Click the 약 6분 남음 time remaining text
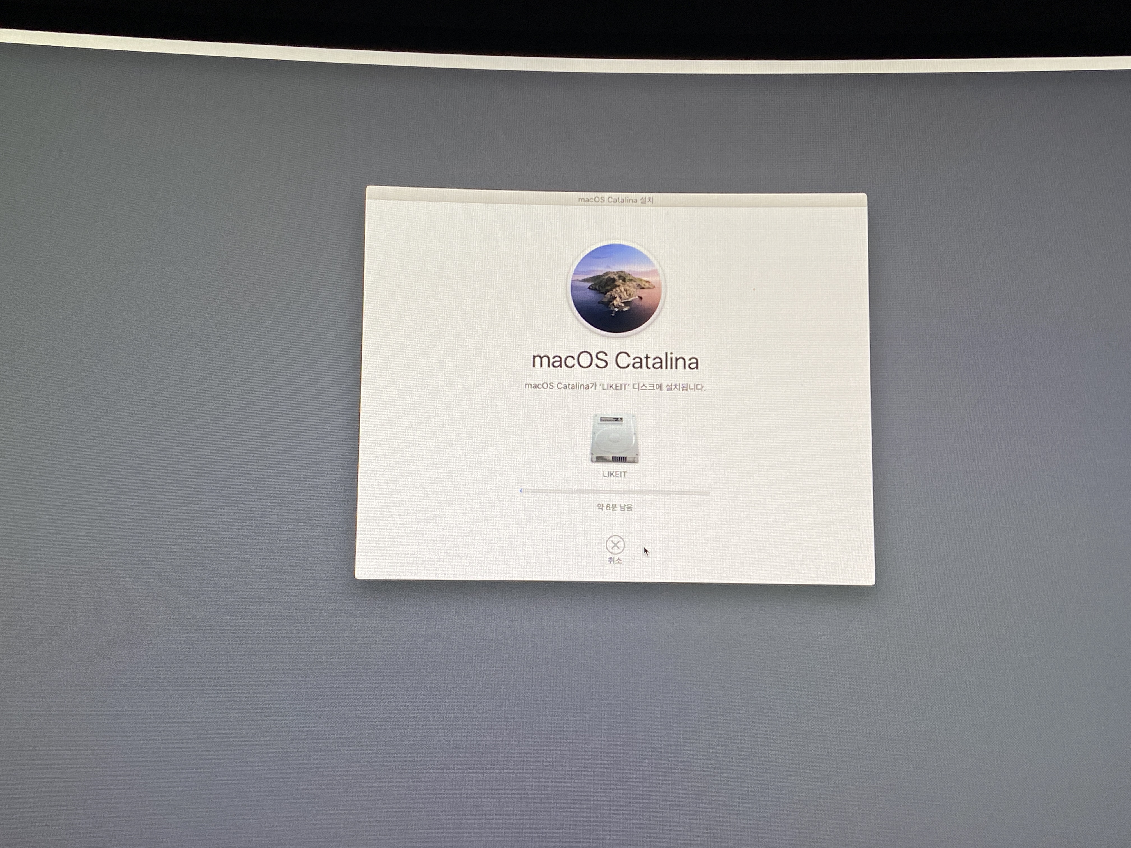 click(615, 507)
